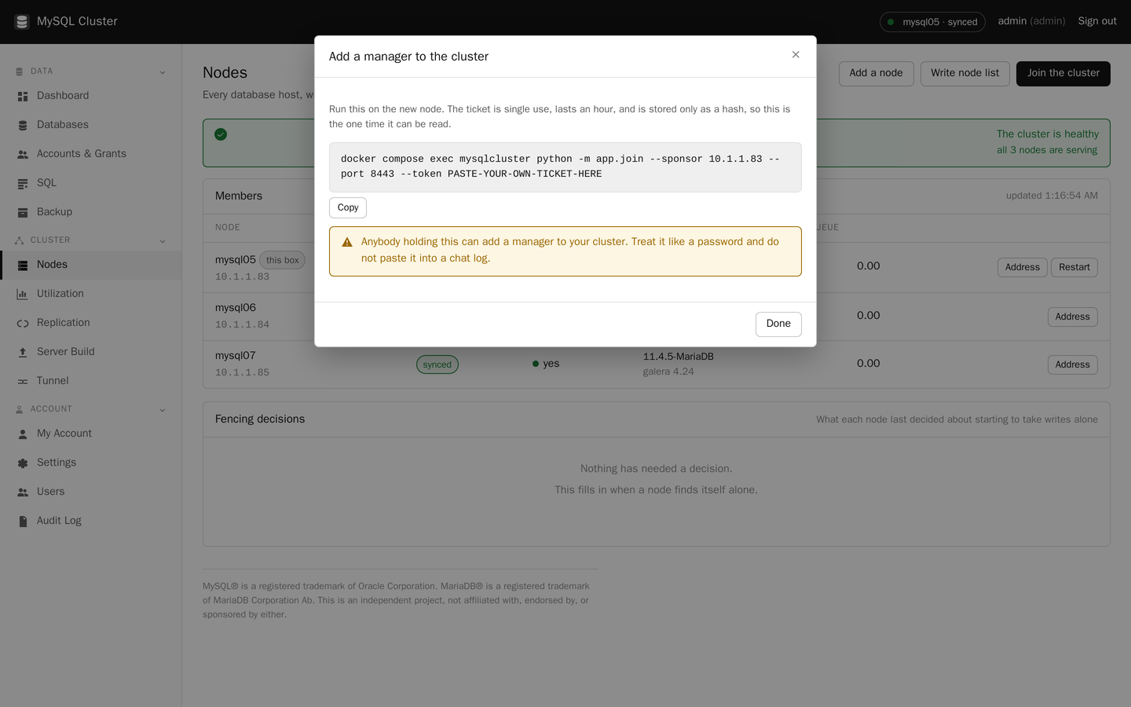Open the Settings page
Screen dimensions: 1131x707
(91, 463)
